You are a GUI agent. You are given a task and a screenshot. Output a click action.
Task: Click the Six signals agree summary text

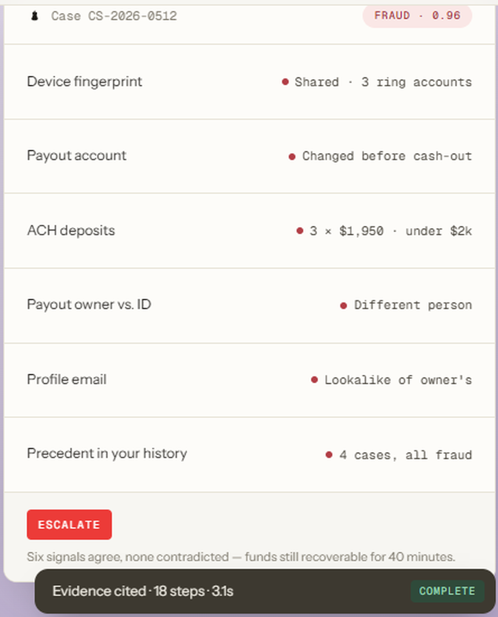pyautogui.click(x=241, y=557)
